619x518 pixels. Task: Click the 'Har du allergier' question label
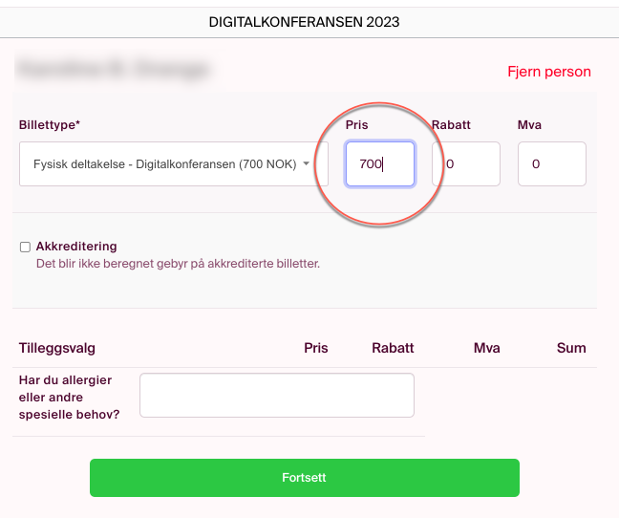(x=69, y=398)
